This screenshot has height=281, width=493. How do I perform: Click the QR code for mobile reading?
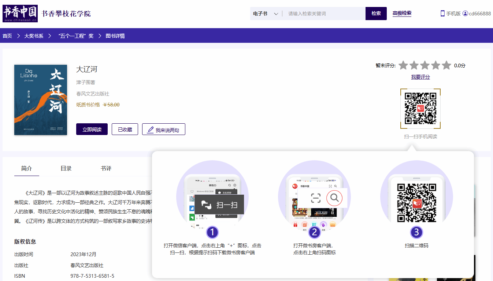coord(420,109)
